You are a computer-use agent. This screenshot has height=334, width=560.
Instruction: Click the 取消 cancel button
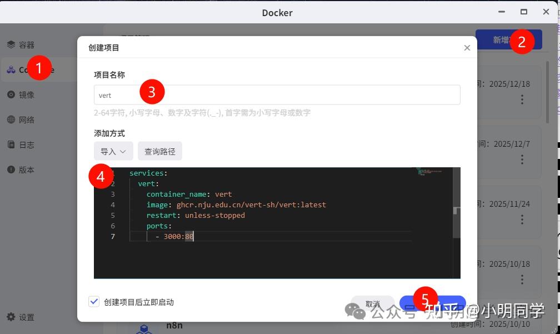(x=372, y=304)
